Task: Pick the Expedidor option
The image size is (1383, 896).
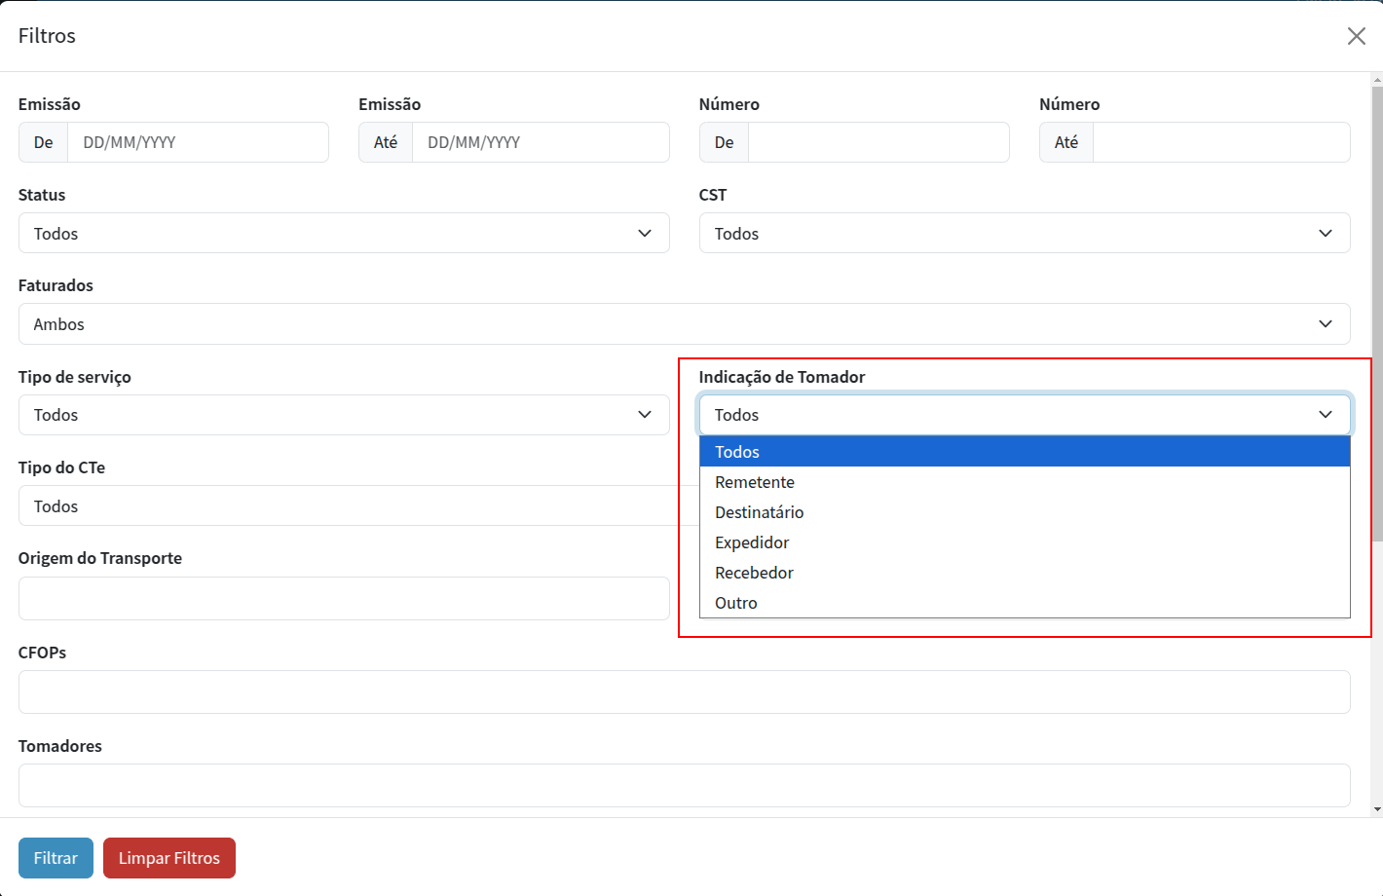Action: (752, 542)
